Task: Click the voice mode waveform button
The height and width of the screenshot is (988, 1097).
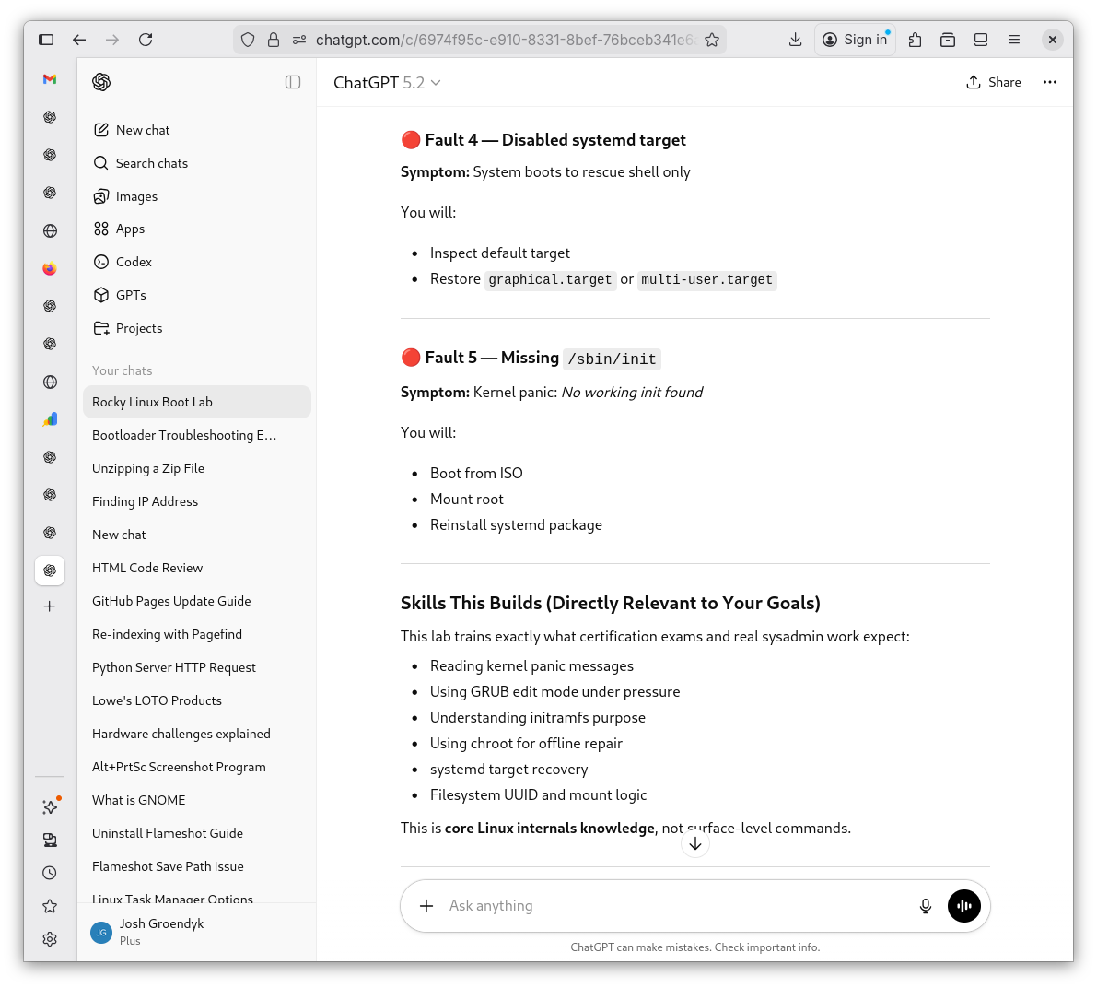Action: point(963,906)
